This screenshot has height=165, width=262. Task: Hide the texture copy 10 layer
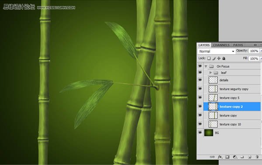tap(200, 124)
